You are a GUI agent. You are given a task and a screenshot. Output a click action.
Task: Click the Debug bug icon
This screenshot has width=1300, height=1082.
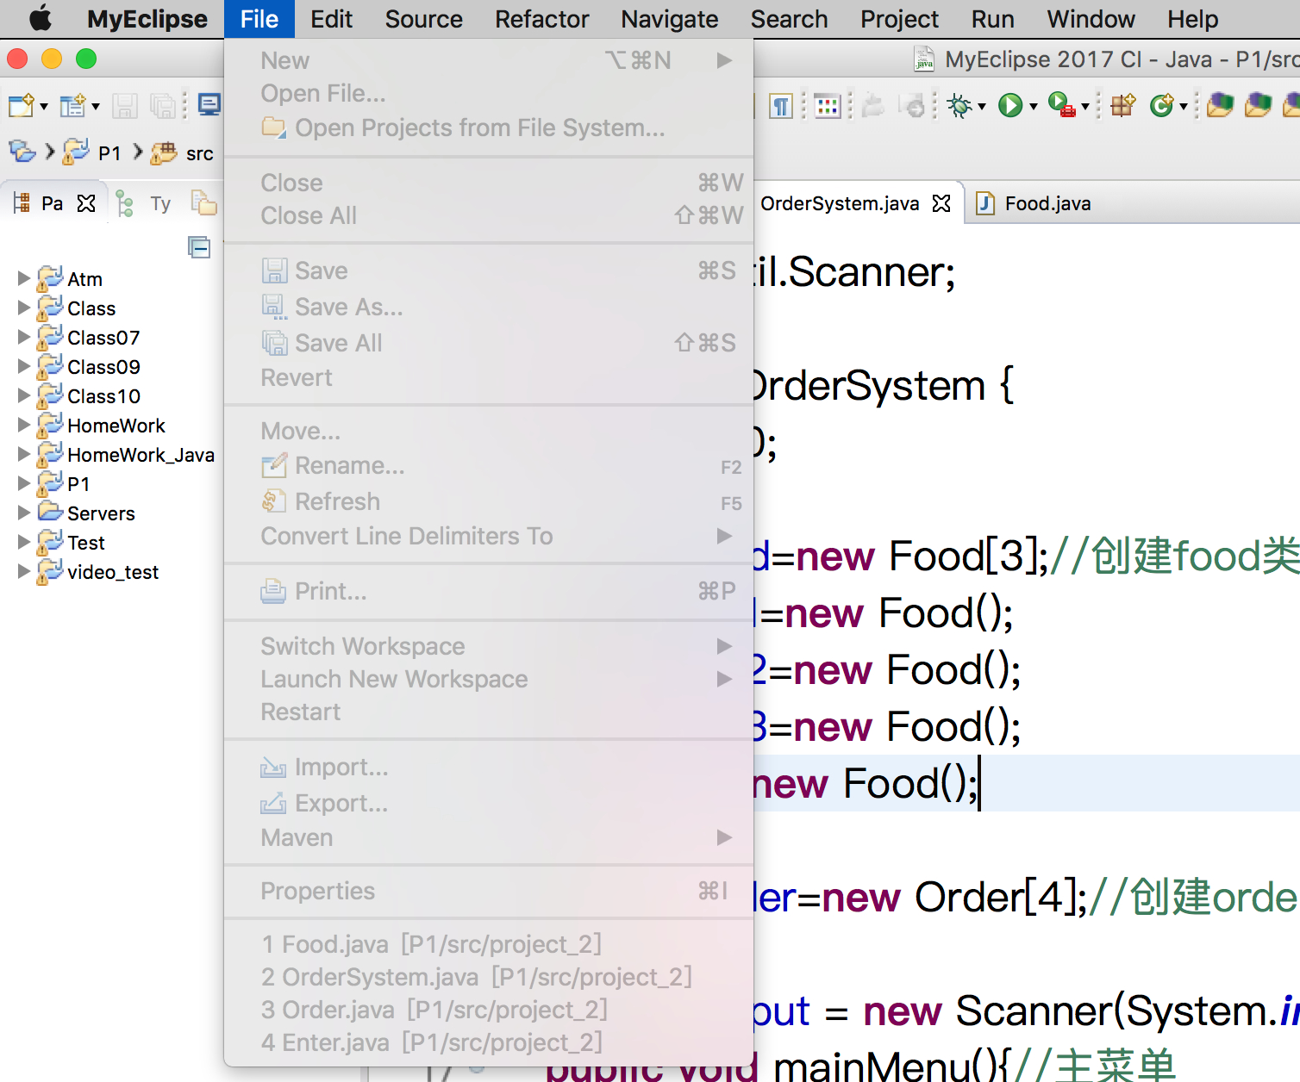tap(959, 106)
